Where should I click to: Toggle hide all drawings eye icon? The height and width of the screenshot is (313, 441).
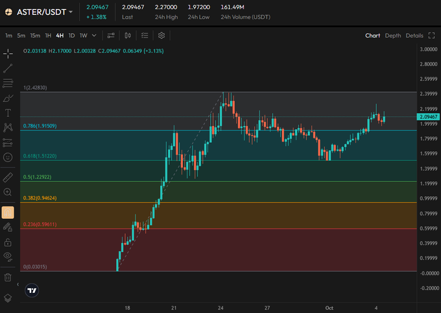point(8,257)
